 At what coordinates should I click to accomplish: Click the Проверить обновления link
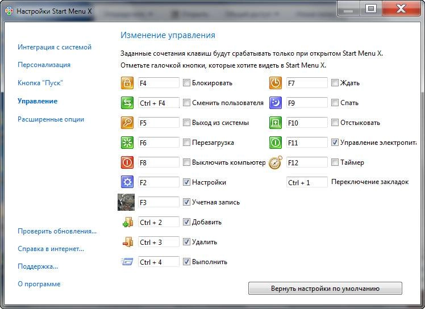pyautogui.click(x=57, y=231)
